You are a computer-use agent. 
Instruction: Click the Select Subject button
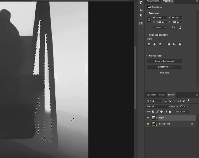point(165,67)
